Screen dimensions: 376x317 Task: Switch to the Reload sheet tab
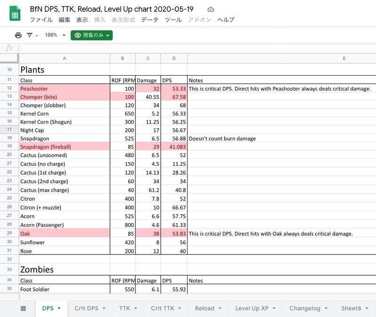(x=204, y=309)
